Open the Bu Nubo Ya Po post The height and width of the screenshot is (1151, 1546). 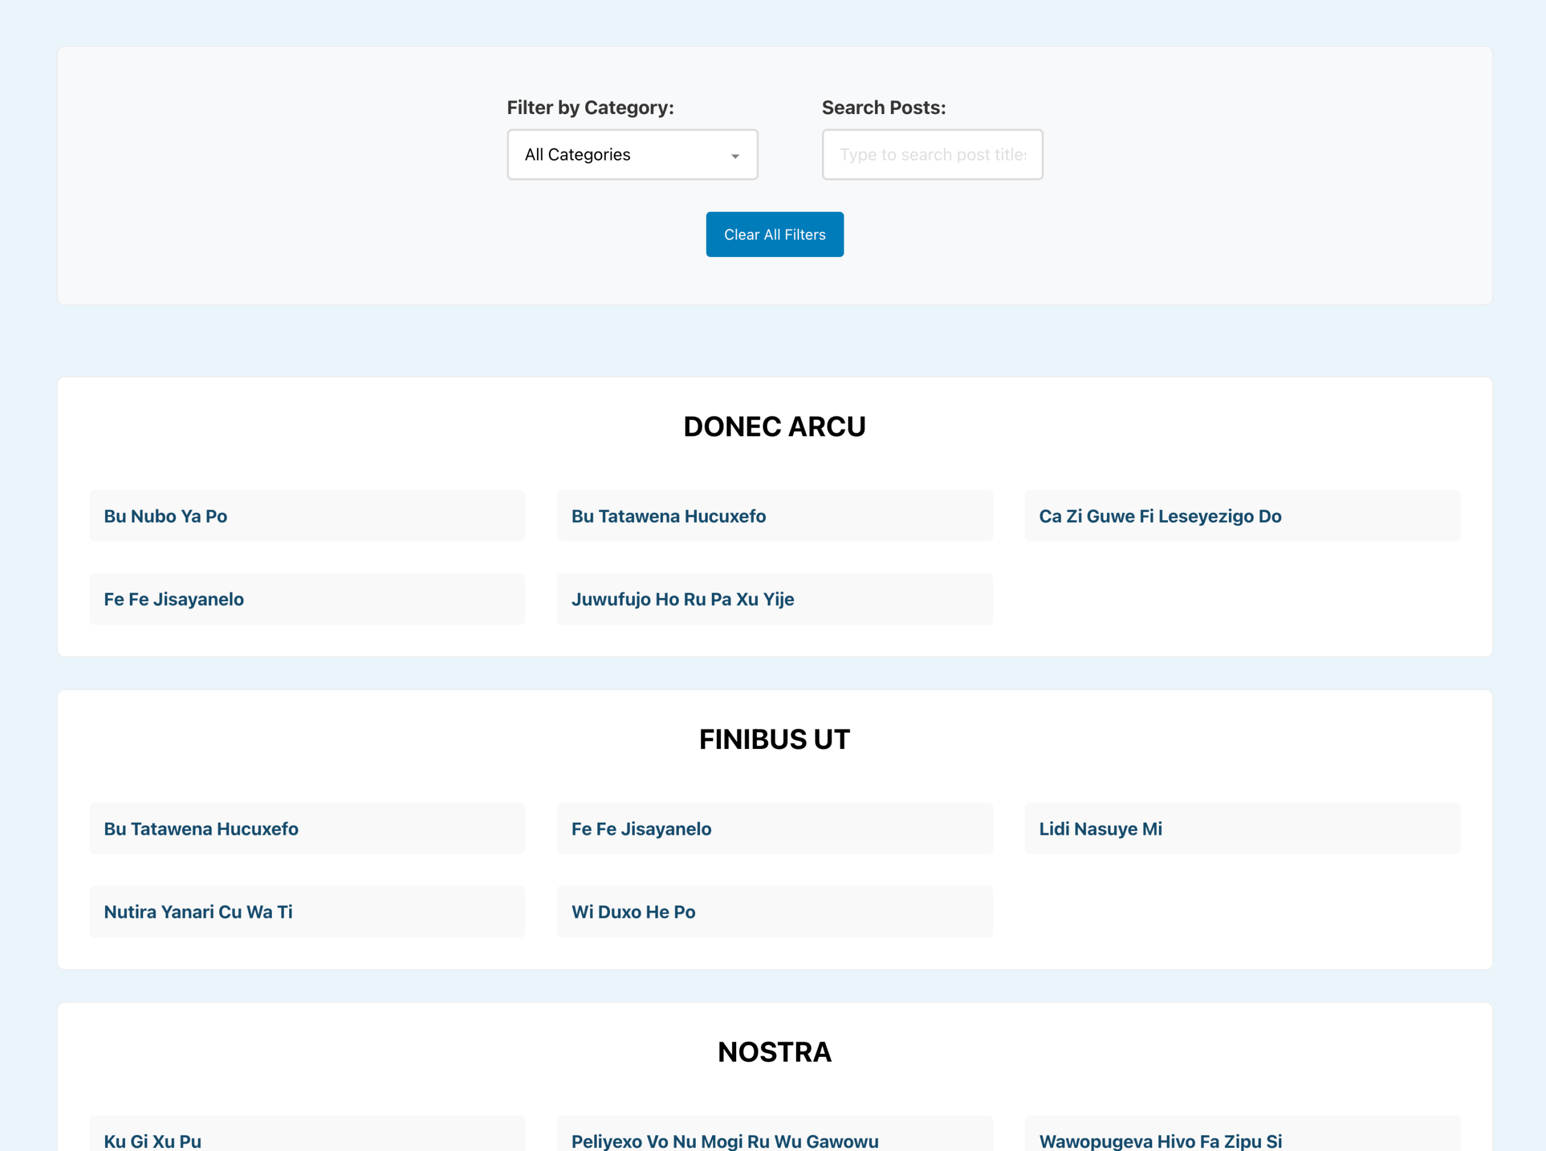(166, 516)
